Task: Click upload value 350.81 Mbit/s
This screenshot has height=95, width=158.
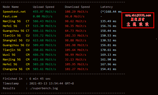Action: pos(44,50)
